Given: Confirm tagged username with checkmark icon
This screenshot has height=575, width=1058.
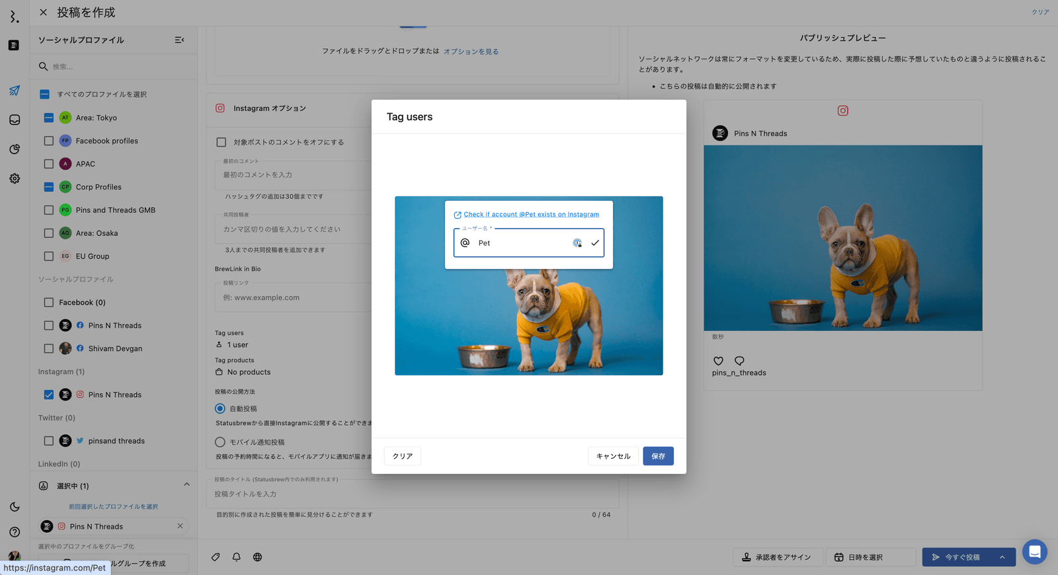Looking at the screenshot, I should click(x=595, y=243).
